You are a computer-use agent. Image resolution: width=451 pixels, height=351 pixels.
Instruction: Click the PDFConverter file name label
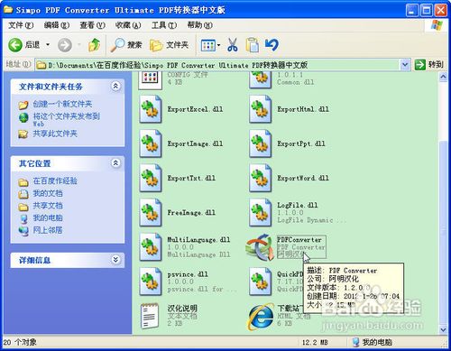(x=299, y=240)
